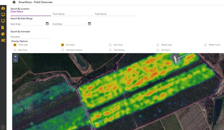
Task: Click the Harvester search field
Action: click(31, 37)
